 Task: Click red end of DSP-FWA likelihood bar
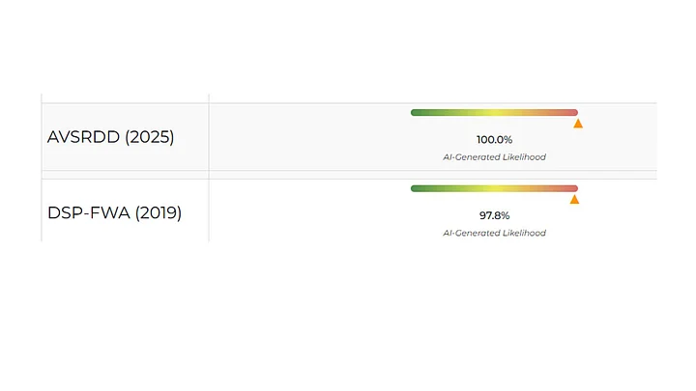(x=570, y=188)
